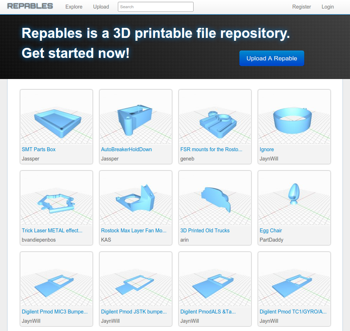Open the Digilent Pmod MIC3 bumper thumbnail
Screen dimensions: 350x331
56,279
